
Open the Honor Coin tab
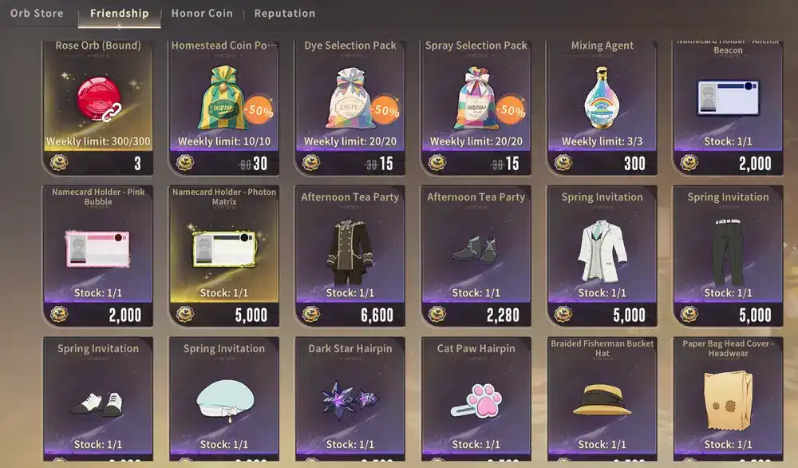[x=202, y=14]
